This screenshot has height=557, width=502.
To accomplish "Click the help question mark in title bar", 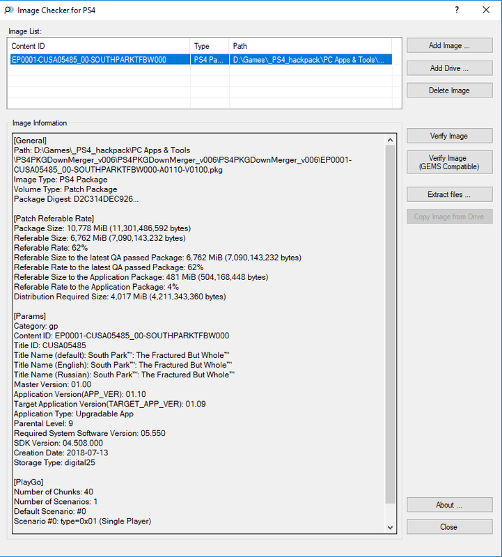I will (x=457, y=10).
